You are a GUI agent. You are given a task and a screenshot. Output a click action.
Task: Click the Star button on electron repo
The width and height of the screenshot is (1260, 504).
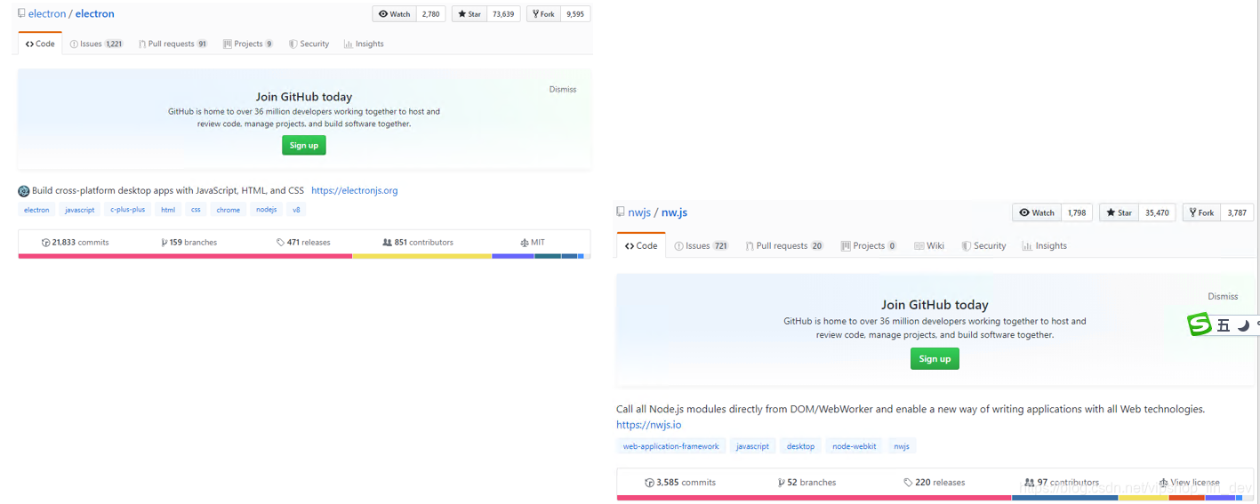[x=469, y=14]
